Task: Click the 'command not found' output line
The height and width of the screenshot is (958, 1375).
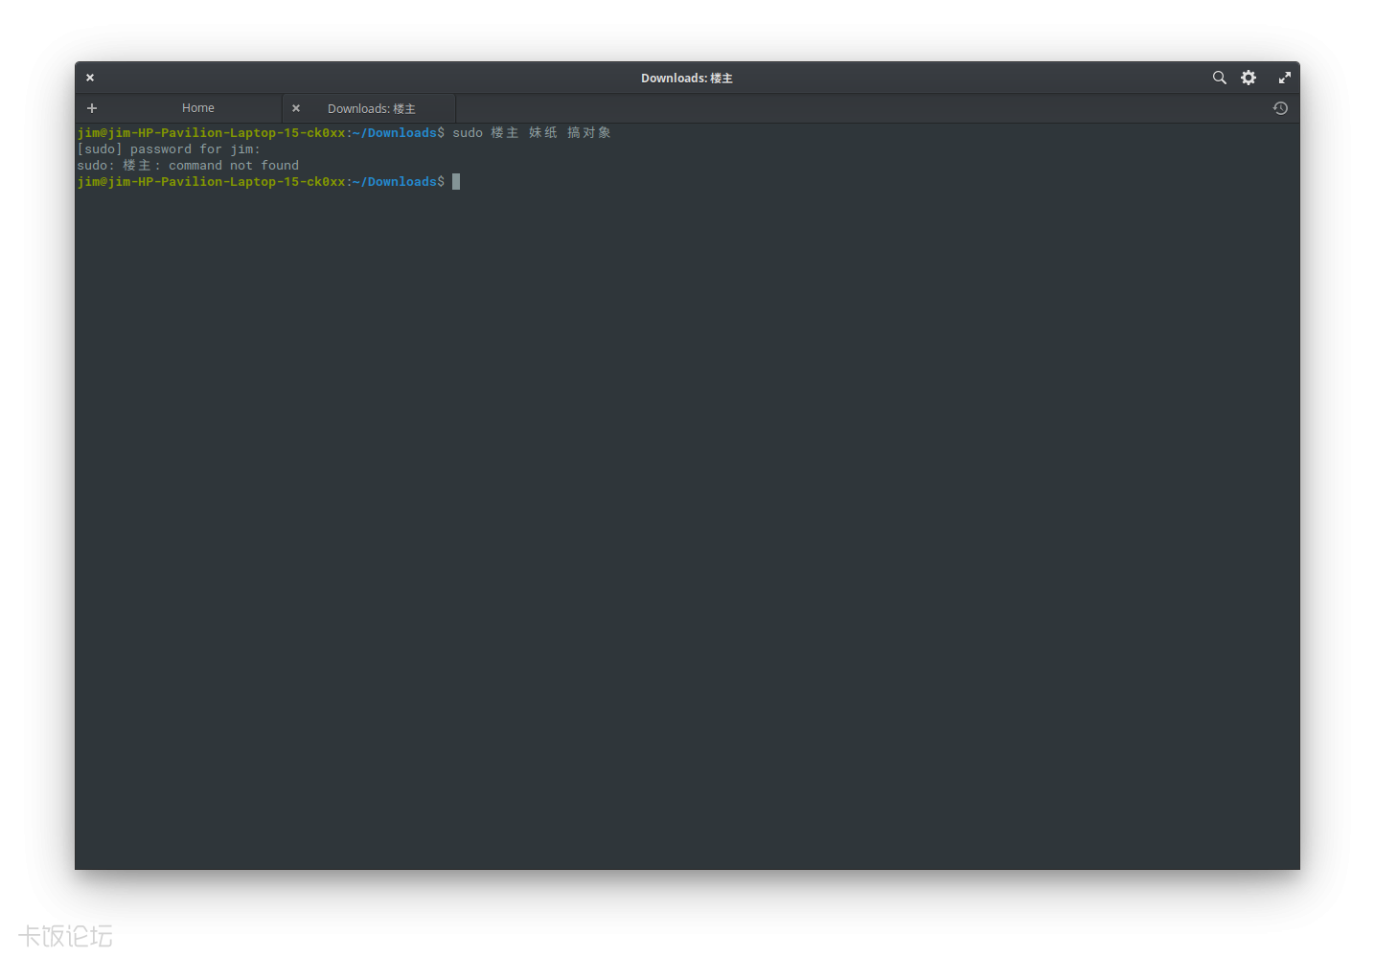Action: (187, 165)
